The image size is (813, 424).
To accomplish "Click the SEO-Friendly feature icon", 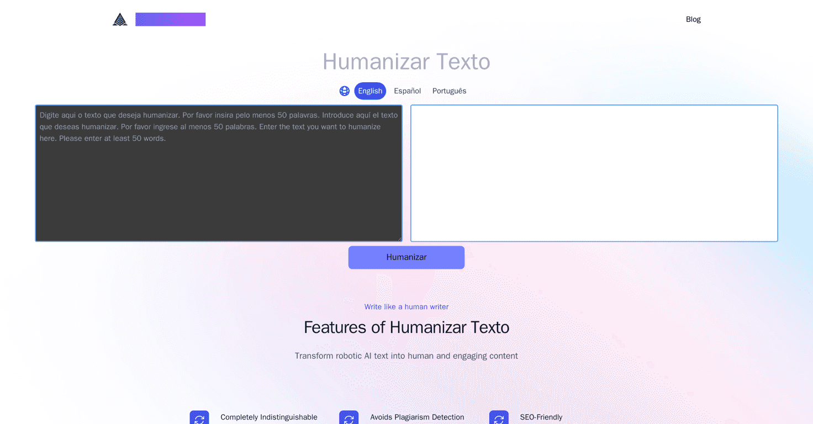I will click(x=498, y=417).
